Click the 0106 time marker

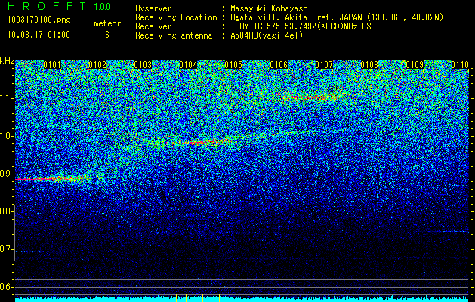[x=279, y=65]
